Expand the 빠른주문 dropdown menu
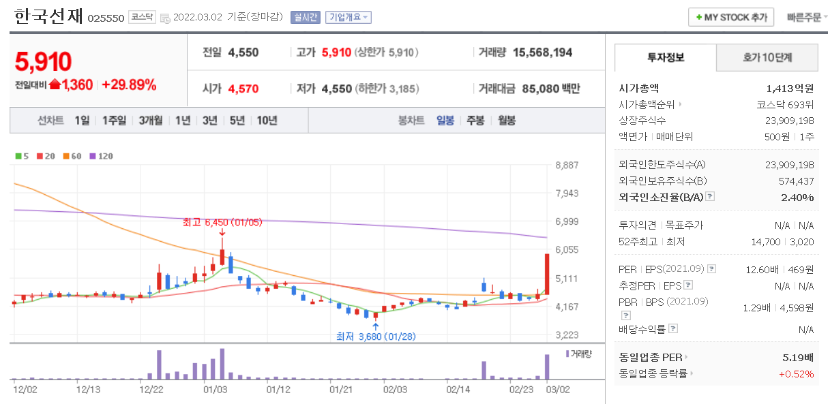The height and width of the screenshot is (404, 830). pyautogui.click(x=807, y=18)
